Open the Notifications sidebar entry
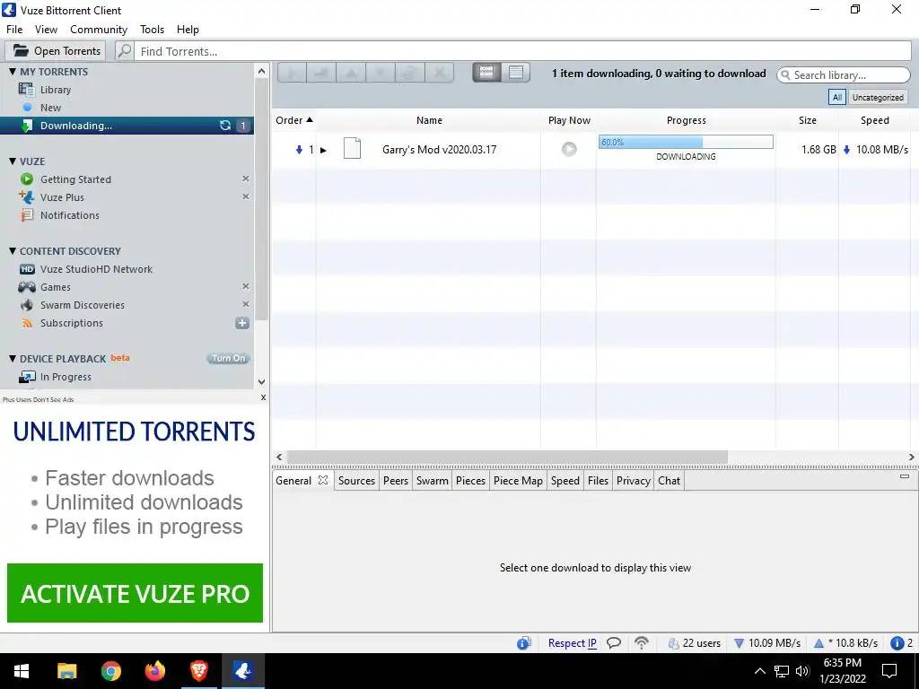 [69, 215]
